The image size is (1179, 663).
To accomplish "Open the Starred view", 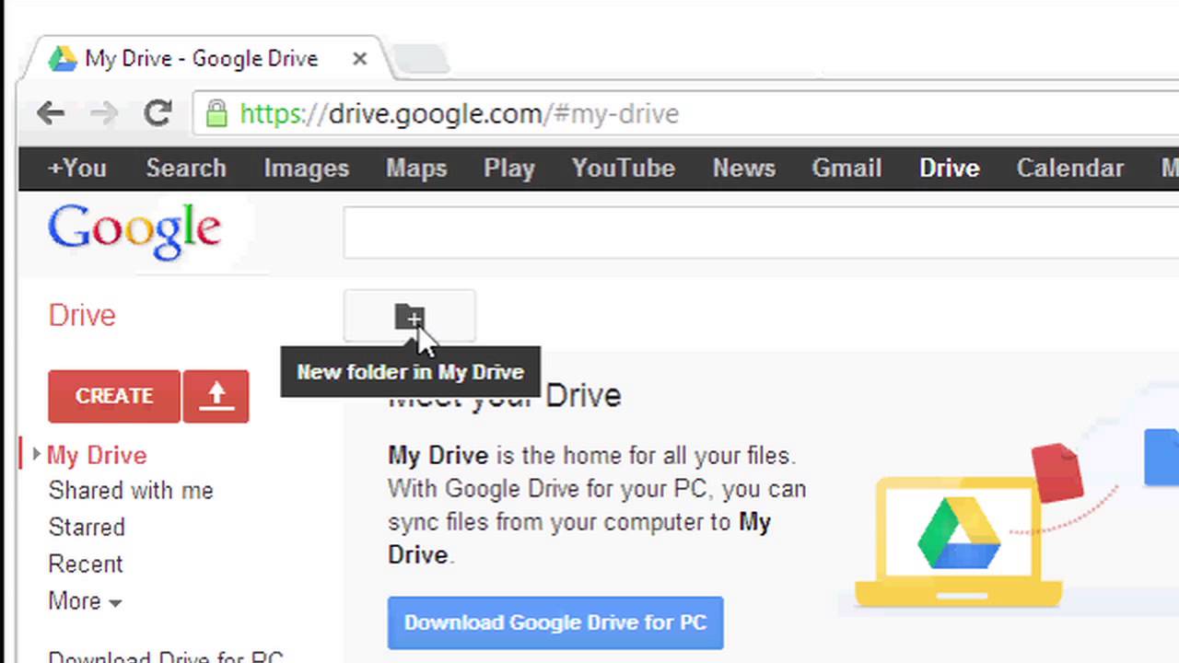I will (x=87, y=528).
